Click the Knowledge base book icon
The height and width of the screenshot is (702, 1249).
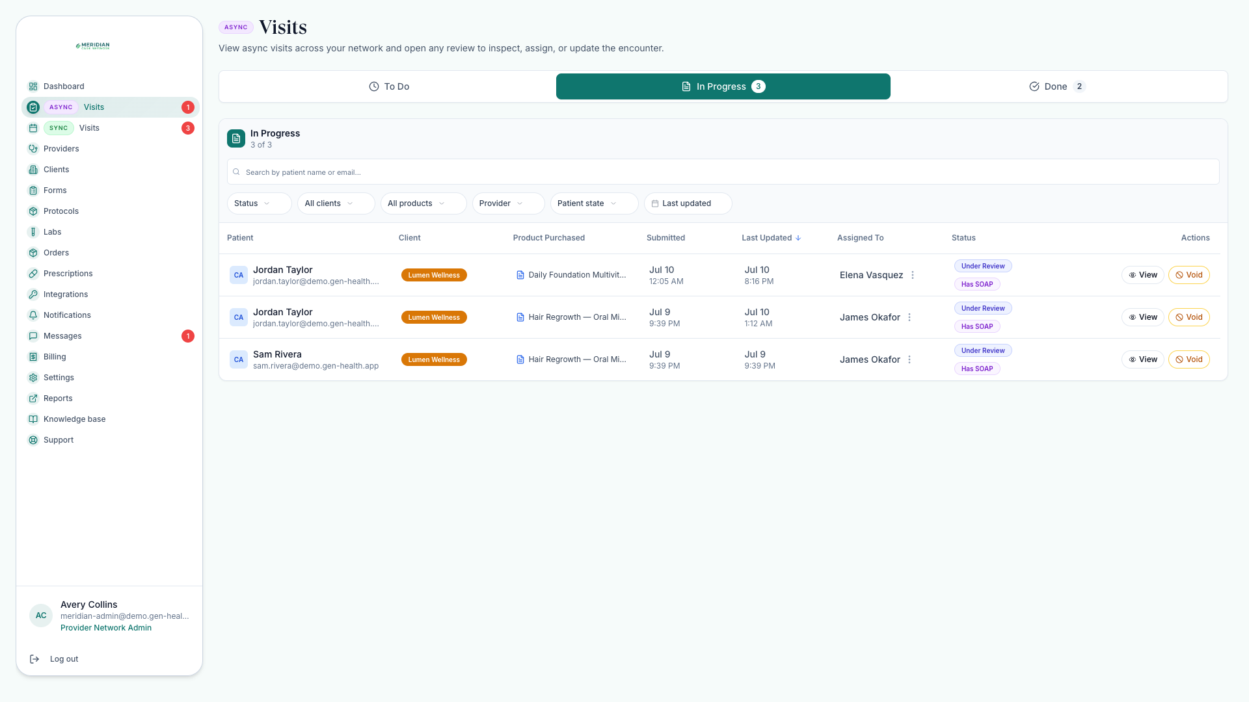pos(33,419)
